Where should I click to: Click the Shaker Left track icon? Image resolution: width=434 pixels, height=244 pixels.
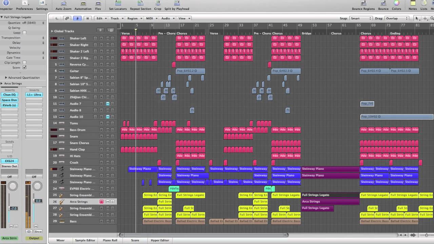point(62,38)
